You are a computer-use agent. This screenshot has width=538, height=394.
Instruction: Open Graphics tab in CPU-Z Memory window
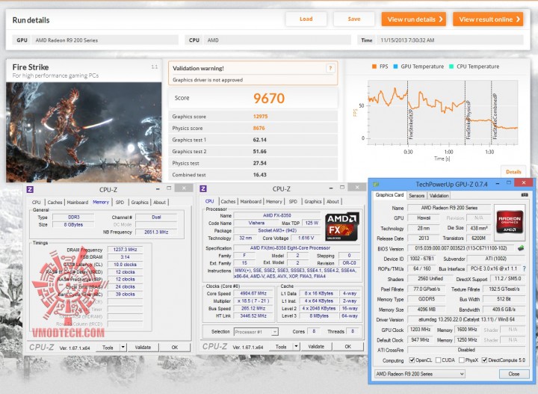(140, 202)
